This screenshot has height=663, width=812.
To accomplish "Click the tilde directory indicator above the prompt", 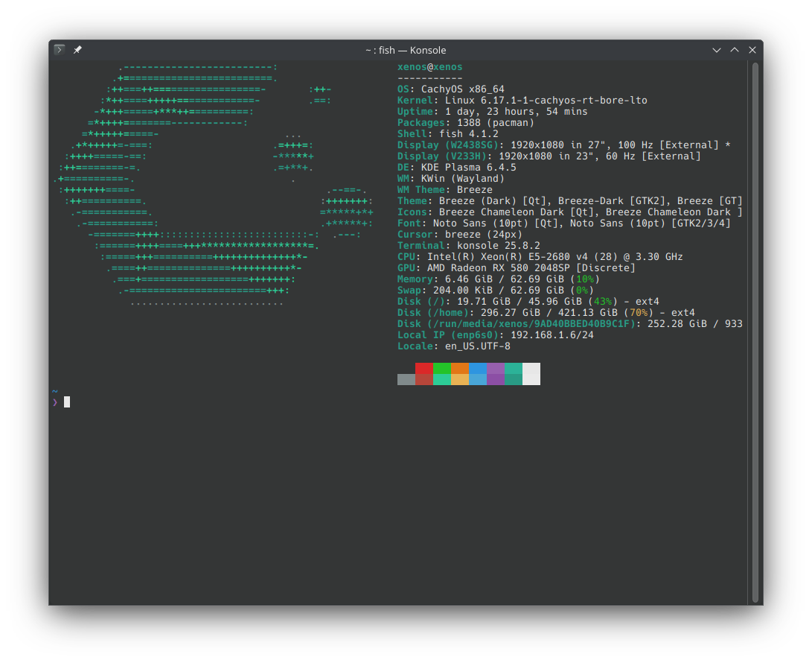I will point(54,390).
